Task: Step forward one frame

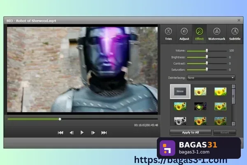Action: [x=93, y=133]
